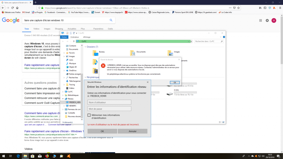Click the Windows Start button
The height and width of the screenshot is (159, 283).
(3, 156)
